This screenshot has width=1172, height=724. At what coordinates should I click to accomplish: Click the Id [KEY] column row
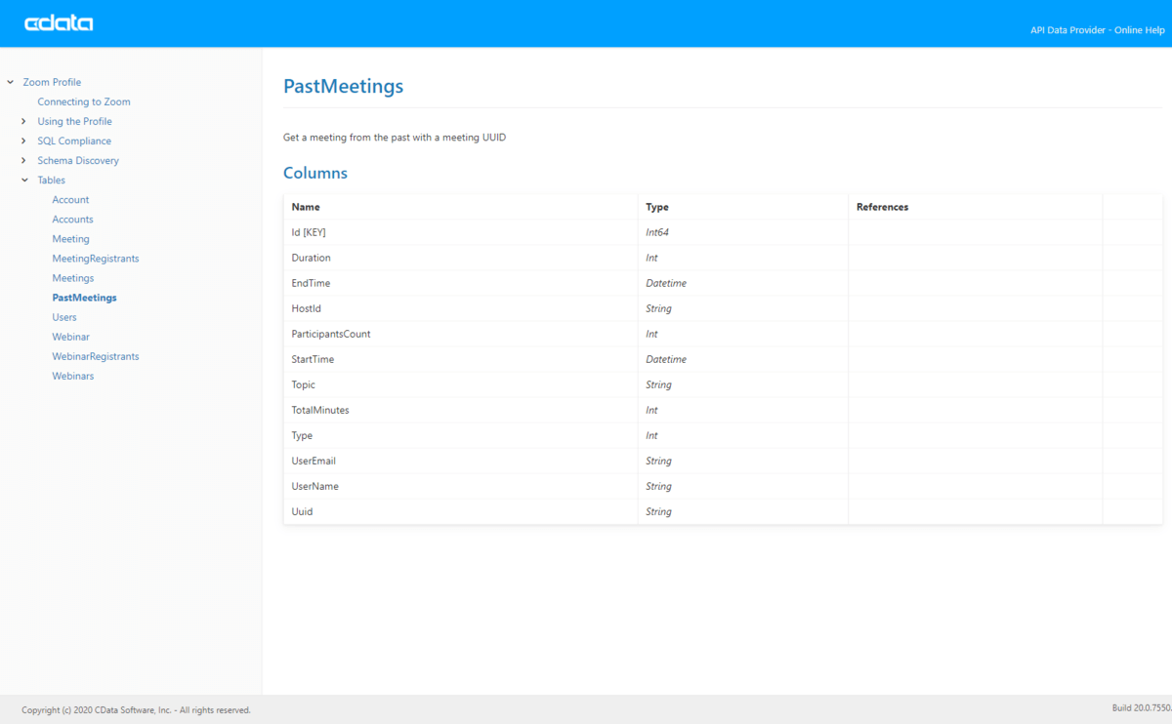309,232
